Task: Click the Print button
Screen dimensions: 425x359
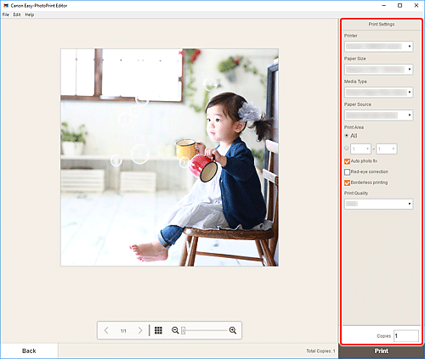Action: pos(382,351)
